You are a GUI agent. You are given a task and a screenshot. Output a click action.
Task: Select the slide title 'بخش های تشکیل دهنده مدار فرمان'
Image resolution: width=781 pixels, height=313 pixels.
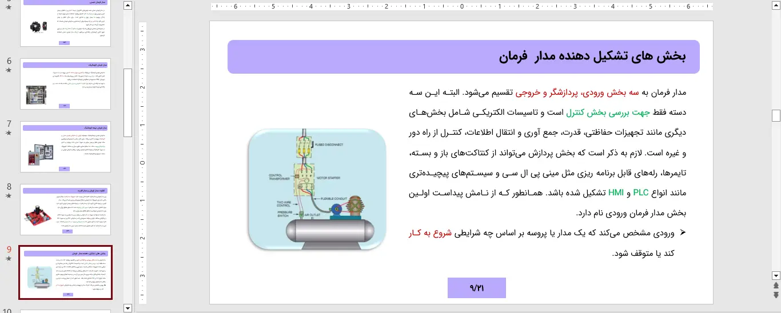pyautogui.click(x=592, y=56)
